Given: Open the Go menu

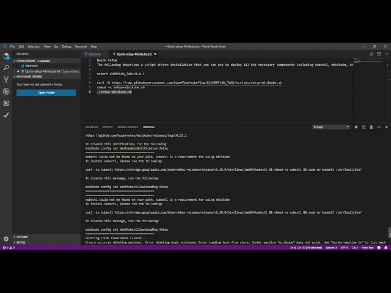Looking at the screenshot, I should click(56, 46).
